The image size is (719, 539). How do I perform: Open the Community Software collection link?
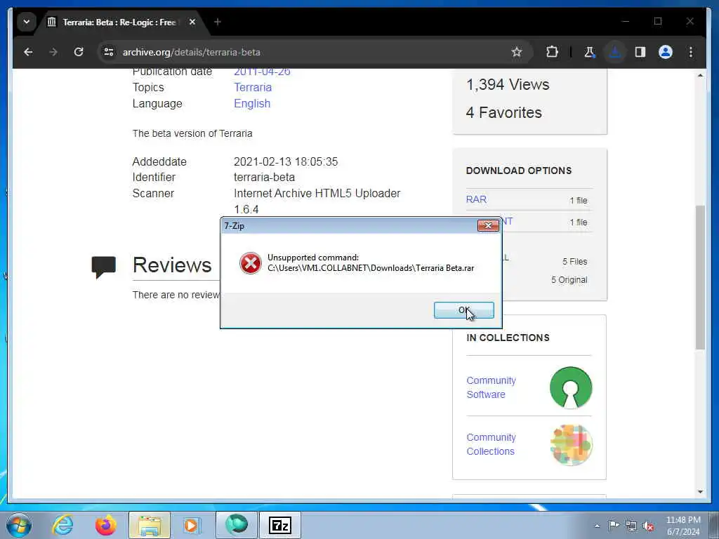(x=491, y=387)
